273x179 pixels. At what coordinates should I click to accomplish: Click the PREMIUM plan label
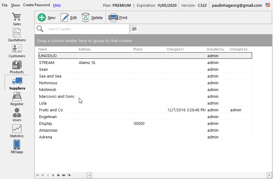click(x=122, y=6)
